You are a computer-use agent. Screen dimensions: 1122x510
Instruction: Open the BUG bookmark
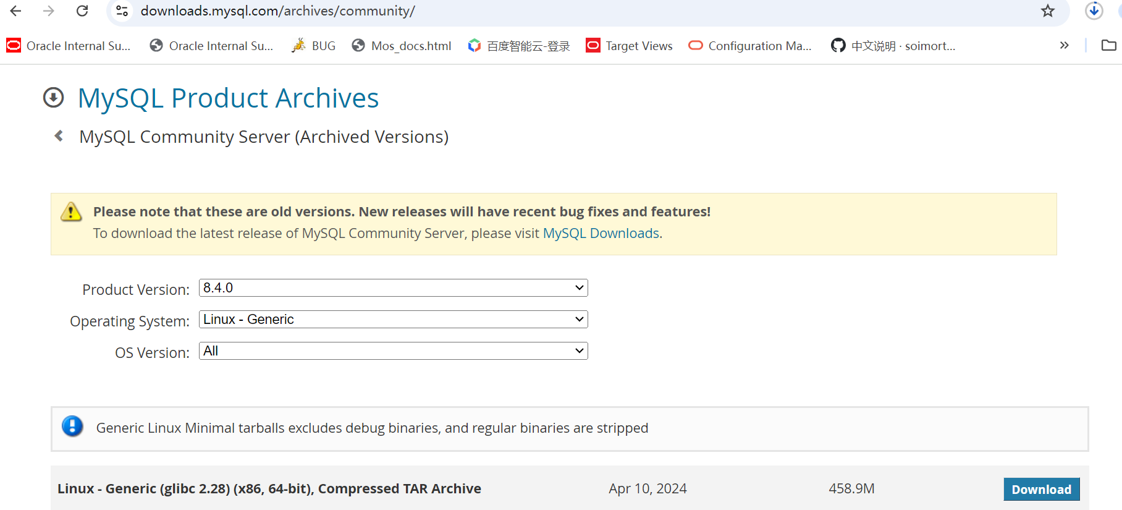314,46
